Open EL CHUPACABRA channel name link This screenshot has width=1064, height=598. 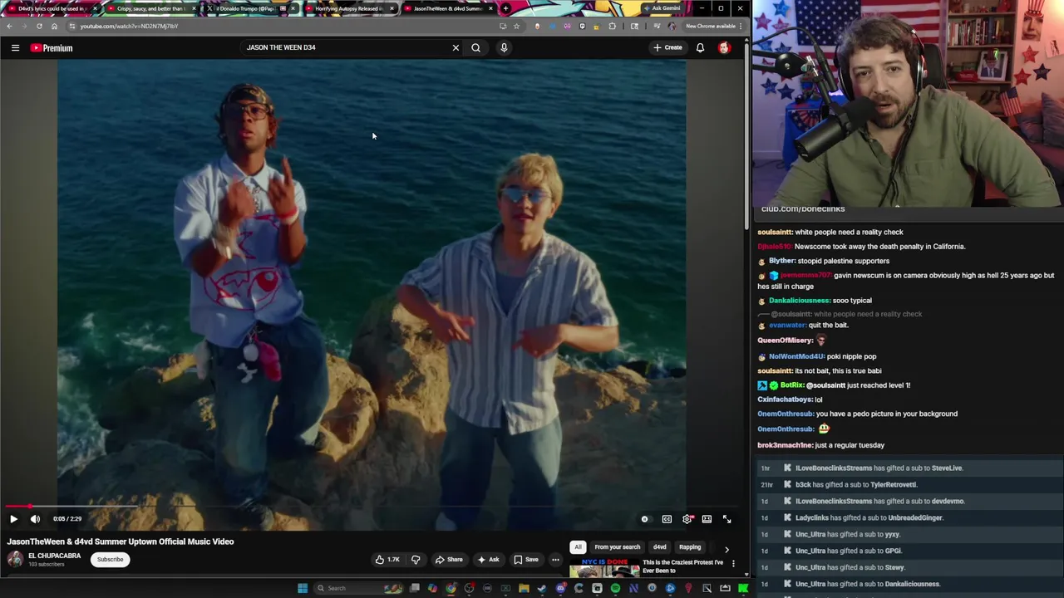pos(55,556)
